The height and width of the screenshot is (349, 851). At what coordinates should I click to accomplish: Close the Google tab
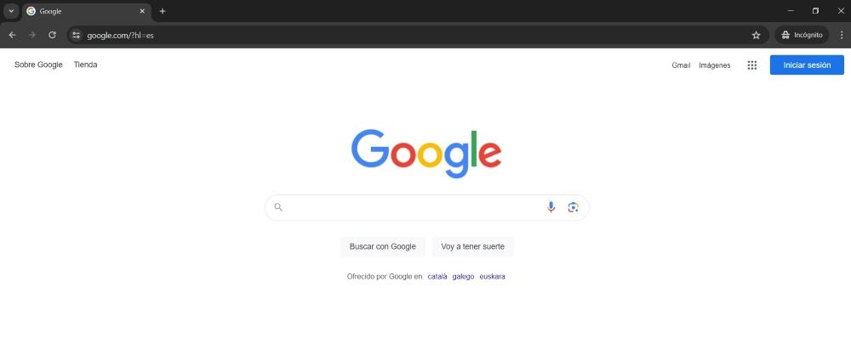click(142, 11)
